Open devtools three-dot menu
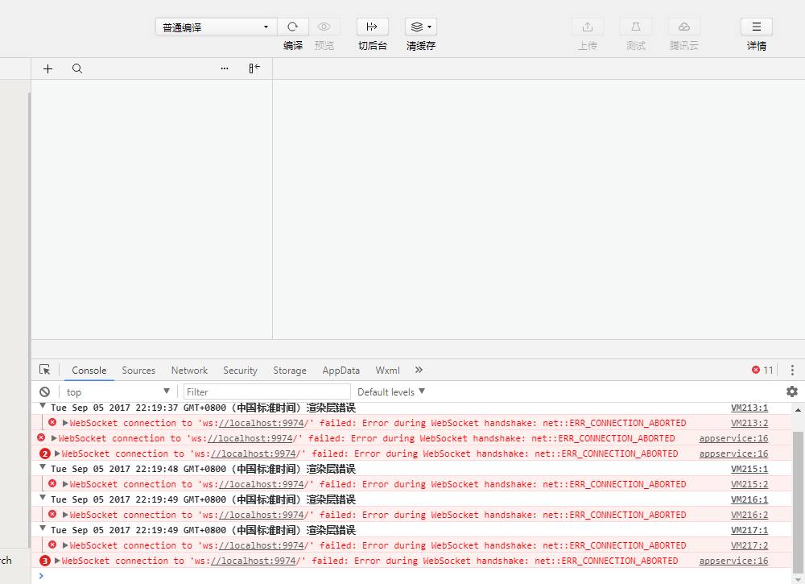 click(792, 370)
